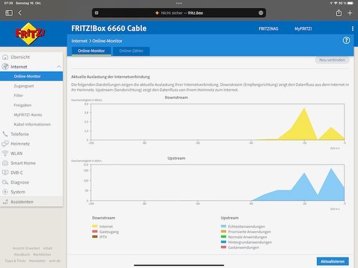The image size is (358, 268).
Task: Click Ansicht: Erweitert footer link
Action: (26, 248)
